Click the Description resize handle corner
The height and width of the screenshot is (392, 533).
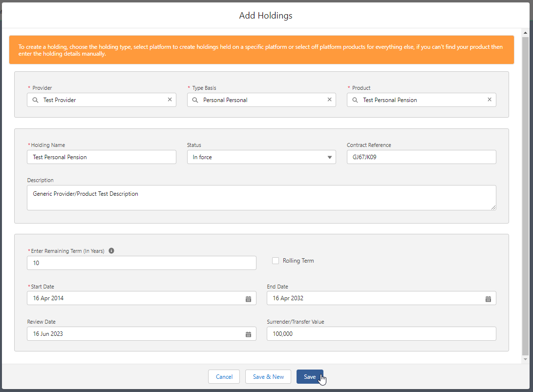[x=493, y=207]
